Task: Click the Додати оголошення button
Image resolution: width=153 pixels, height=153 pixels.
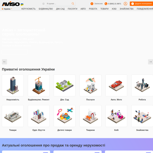Action: (141, 4)
